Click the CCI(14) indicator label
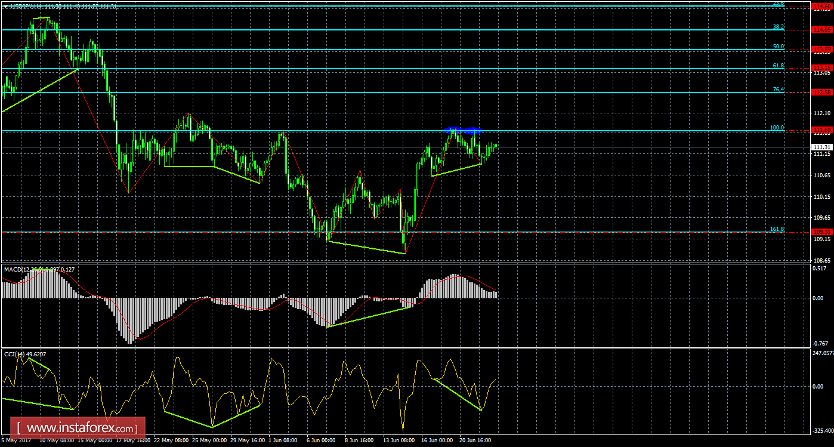The height and width of the screenshot is (447, 834). [24, 354]
